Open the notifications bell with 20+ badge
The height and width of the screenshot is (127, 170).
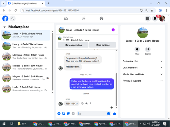[155, 19]
